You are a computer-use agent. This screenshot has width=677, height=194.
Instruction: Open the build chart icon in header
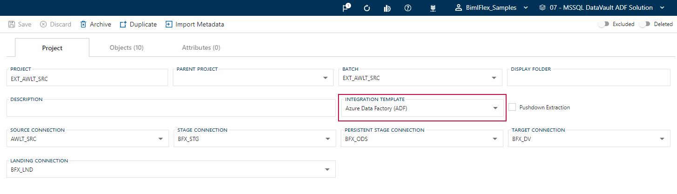click(x=386, y=8)
